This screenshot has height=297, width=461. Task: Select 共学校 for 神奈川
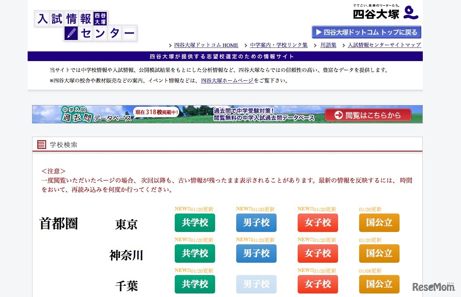click(194, 254)
